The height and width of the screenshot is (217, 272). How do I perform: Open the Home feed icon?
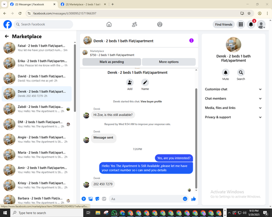(x=109, y=24)
